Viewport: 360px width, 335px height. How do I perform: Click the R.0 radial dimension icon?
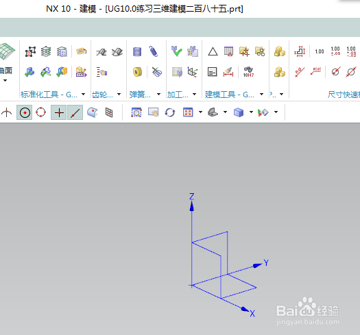(x=300, y=72)
